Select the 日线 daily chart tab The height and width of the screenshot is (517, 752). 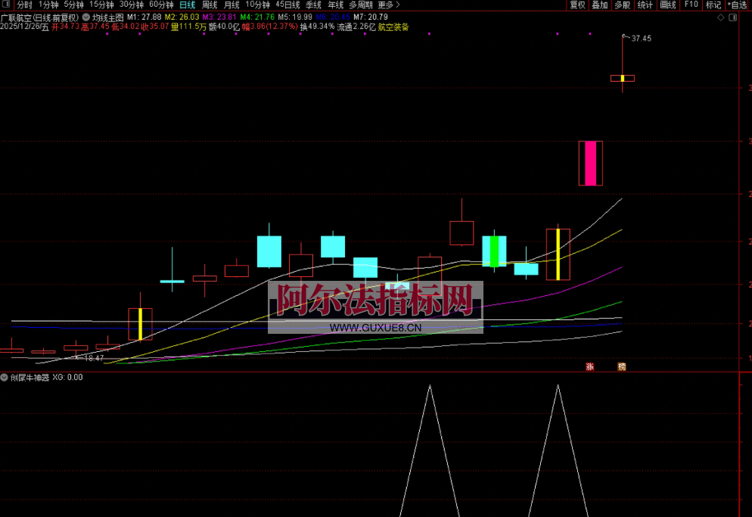tap(187, 5)
